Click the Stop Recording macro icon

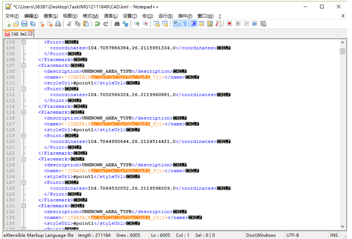point(238,24)
